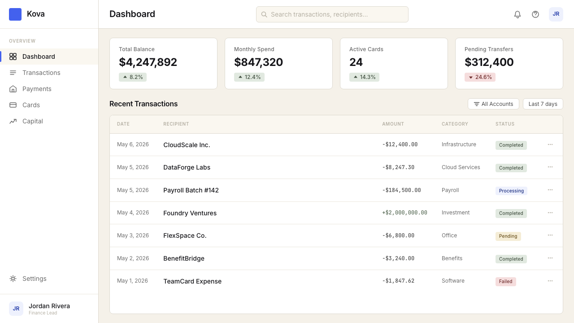Open more options for DataForge Labs row

pos(550,167)
